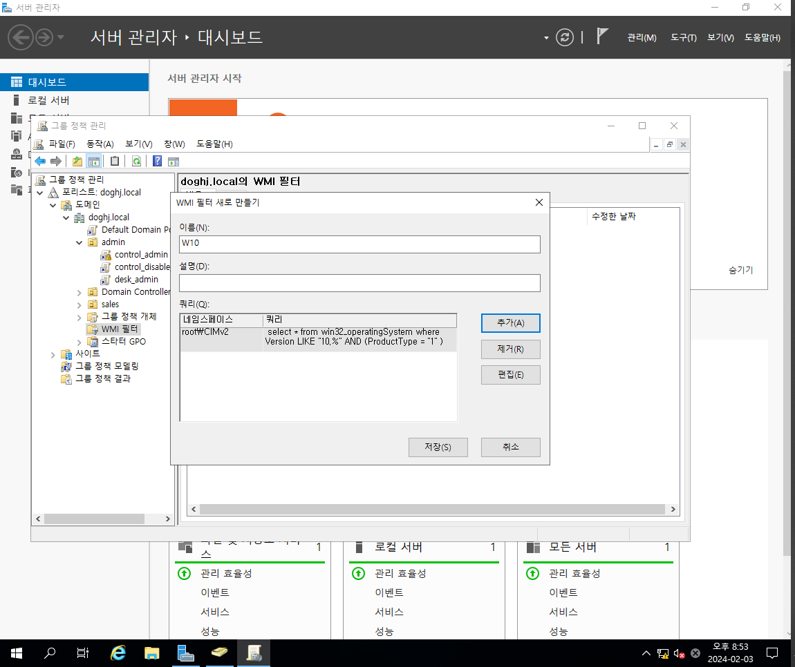Click the 이름(N) field containing W10

coord(359,244)
